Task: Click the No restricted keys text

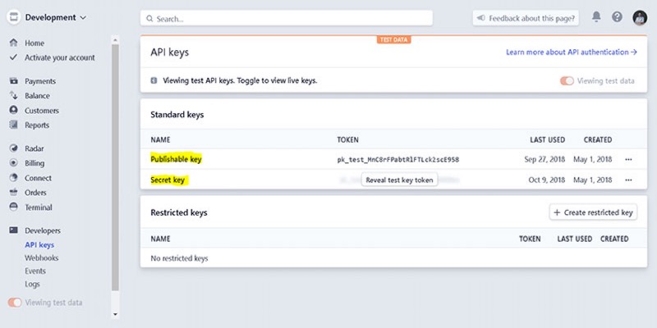Action: tap(179, 258)
